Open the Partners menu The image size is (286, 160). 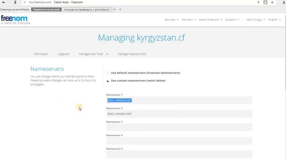(x=189, y=20)
